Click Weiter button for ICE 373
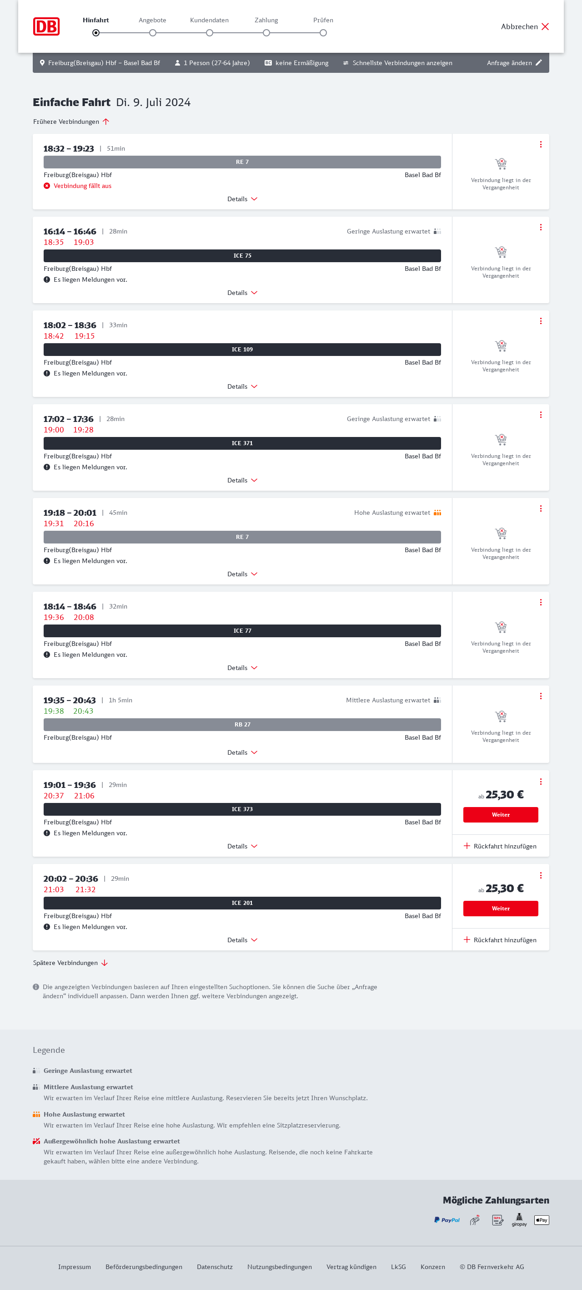The height and width of the screenshot is (1290, 582). coord(501,815)
